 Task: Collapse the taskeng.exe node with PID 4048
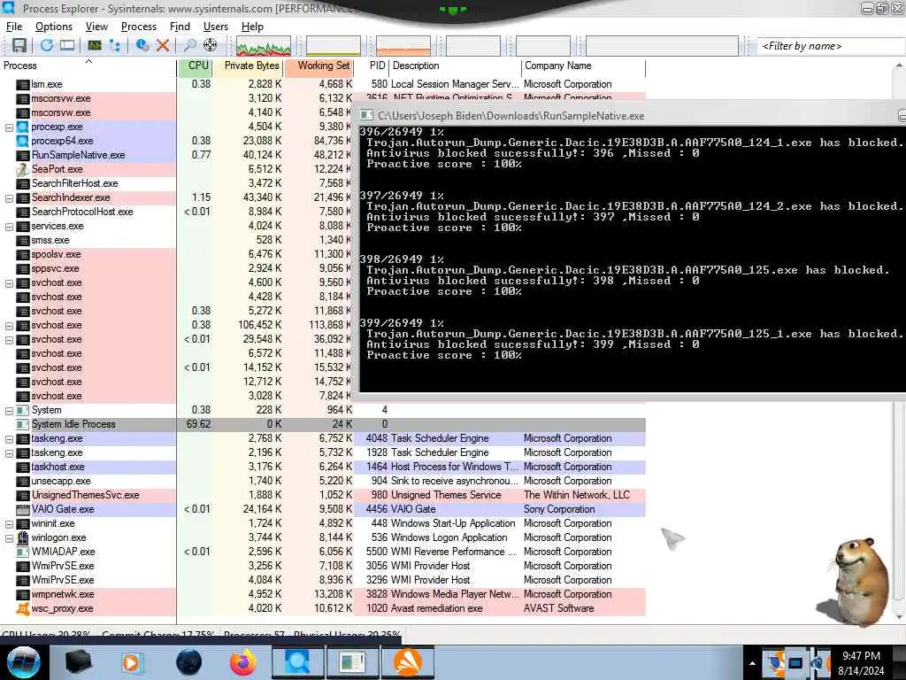9,439
